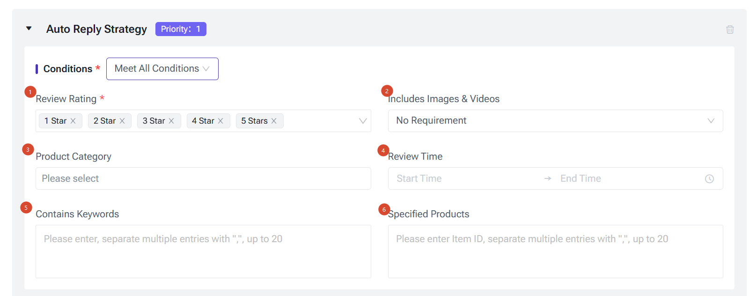Open Includes Images & Videos dropdown

coord(555,121)
